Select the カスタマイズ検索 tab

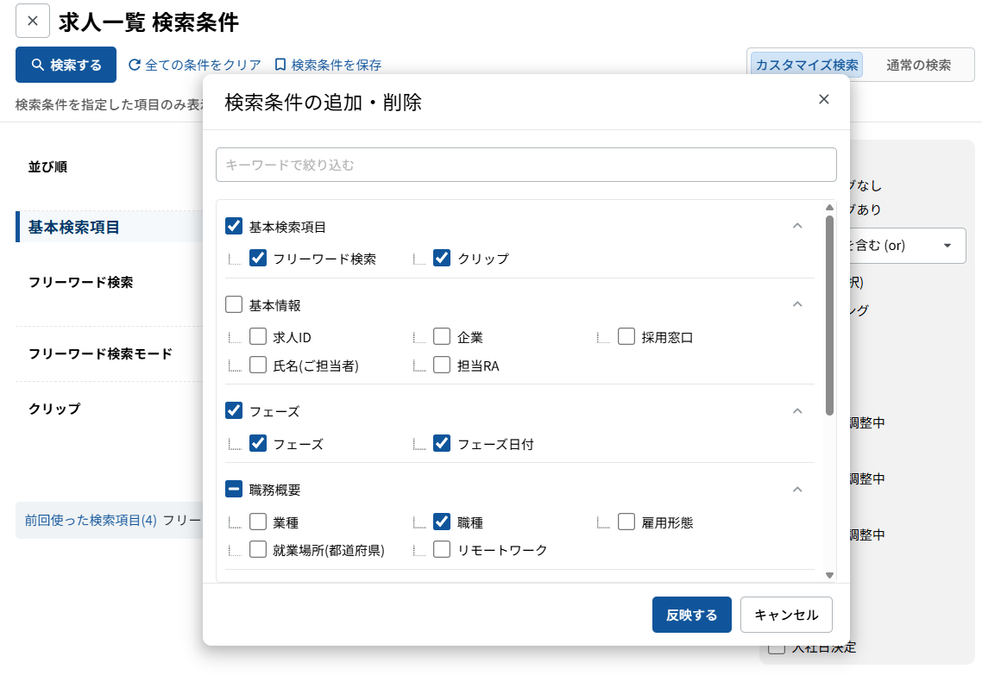(807, 65)
